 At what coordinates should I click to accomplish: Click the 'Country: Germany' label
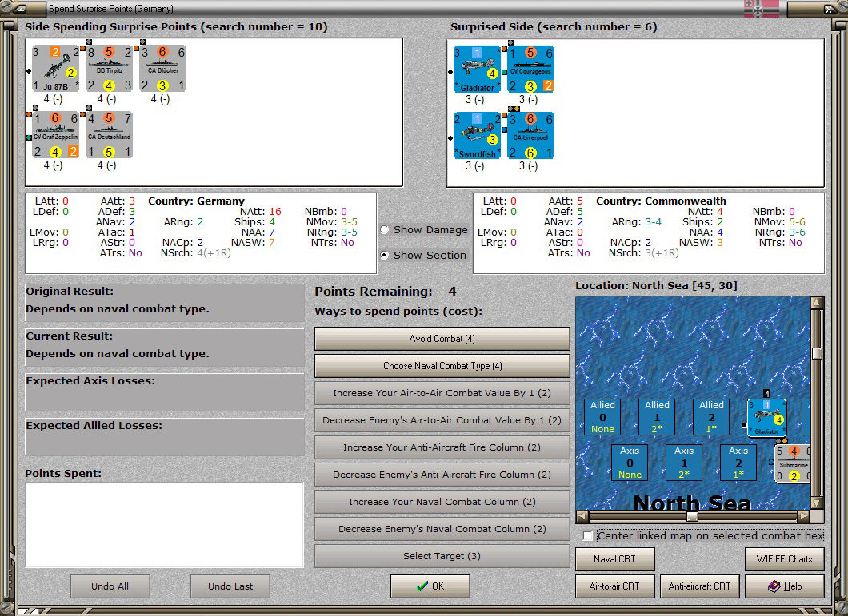coord(196,201)
